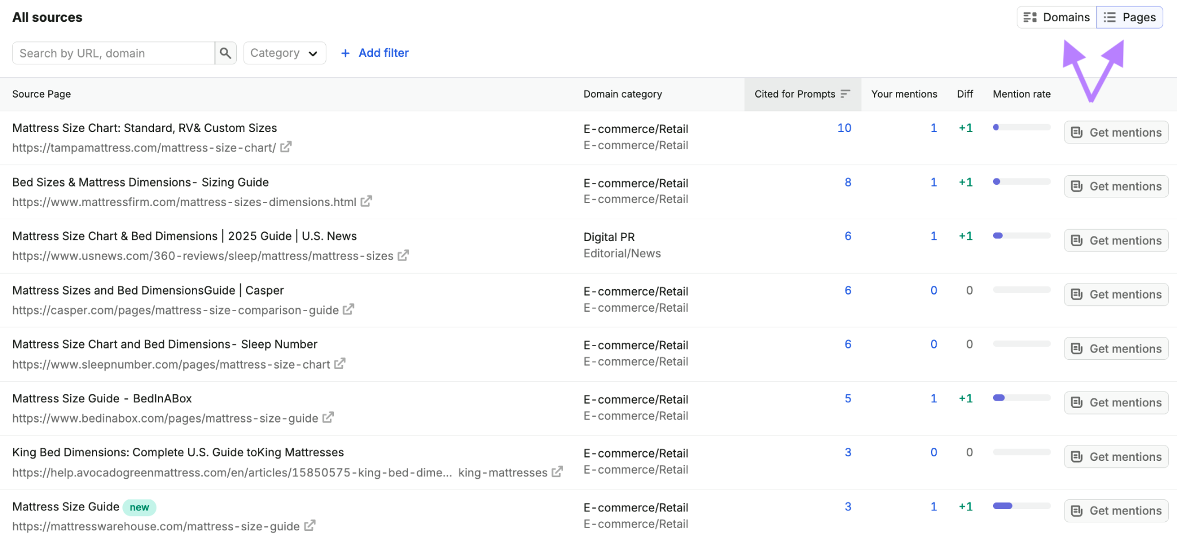The height and width of the screenshot is (539, 1177).
Task: Click sort icon in Cited for Prompts header
Action: click(x=845, y=94)
